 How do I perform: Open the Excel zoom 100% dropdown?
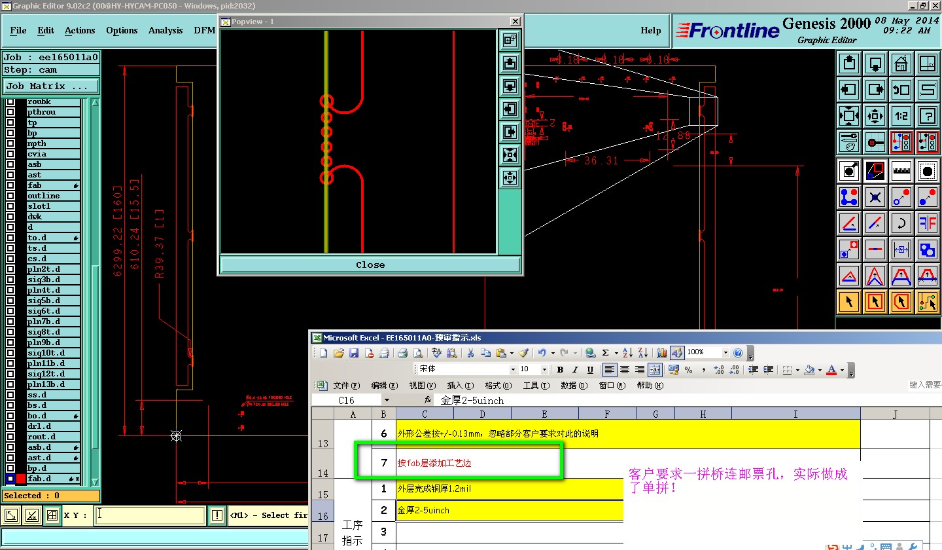tap(725, 353)
